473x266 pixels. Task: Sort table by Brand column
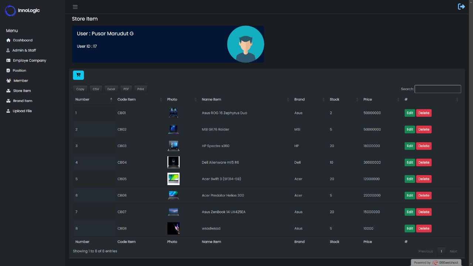pos(310,99)
